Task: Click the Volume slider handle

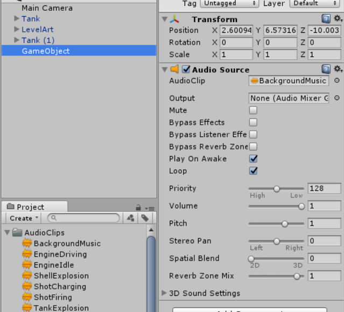Action: click(x=301, y=206)
